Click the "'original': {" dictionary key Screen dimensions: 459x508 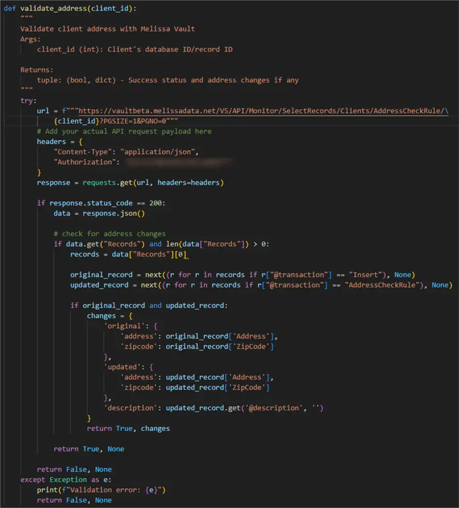pos(131,326)
